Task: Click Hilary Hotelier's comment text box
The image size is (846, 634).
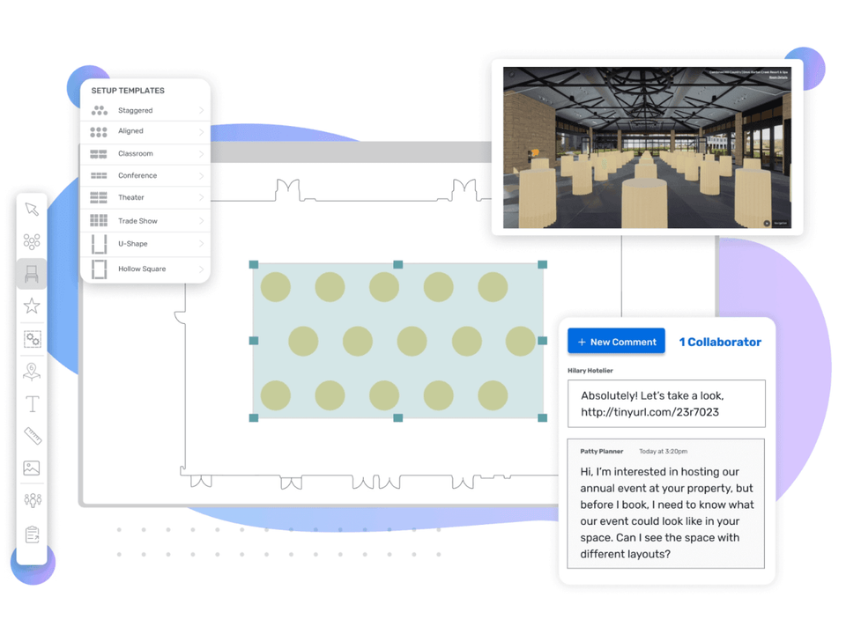Action: click(666, 403)
